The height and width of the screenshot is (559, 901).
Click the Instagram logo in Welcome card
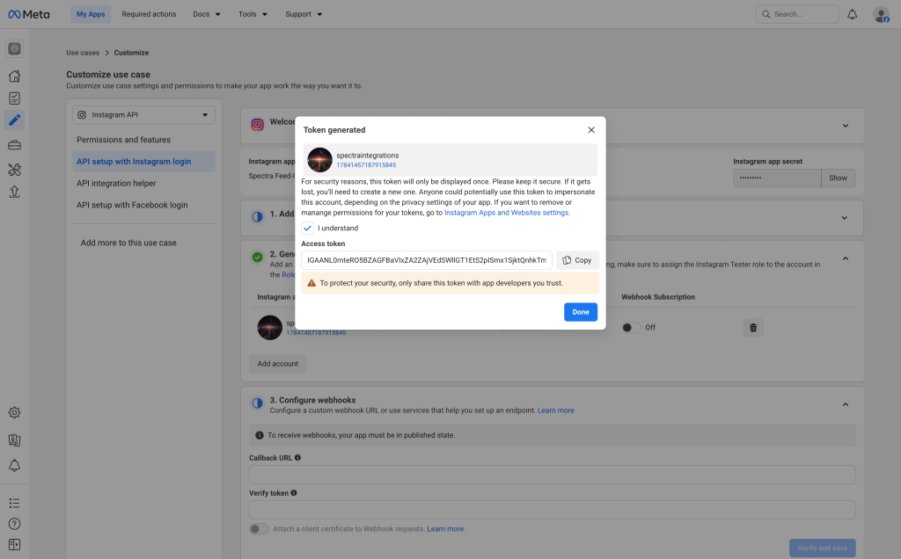(x=258, y=125)
